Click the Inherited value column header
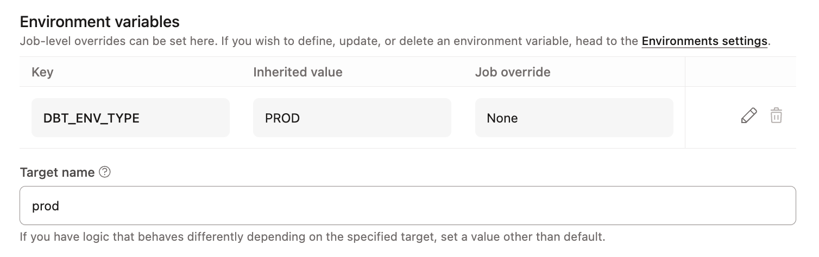This screenshot has width=819, height=257. tap(298, 72)
